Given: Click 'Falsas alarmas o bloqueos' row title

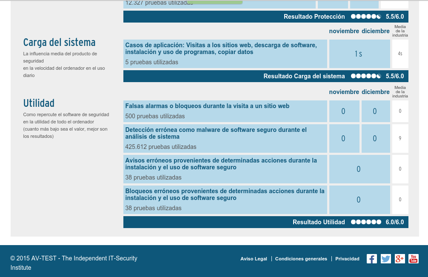Looking at the screenshot, I should click(x=207, y=106).
